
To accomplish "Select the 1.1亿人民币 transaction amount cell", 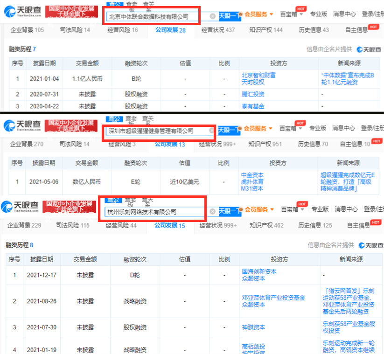I will (87, 79).
